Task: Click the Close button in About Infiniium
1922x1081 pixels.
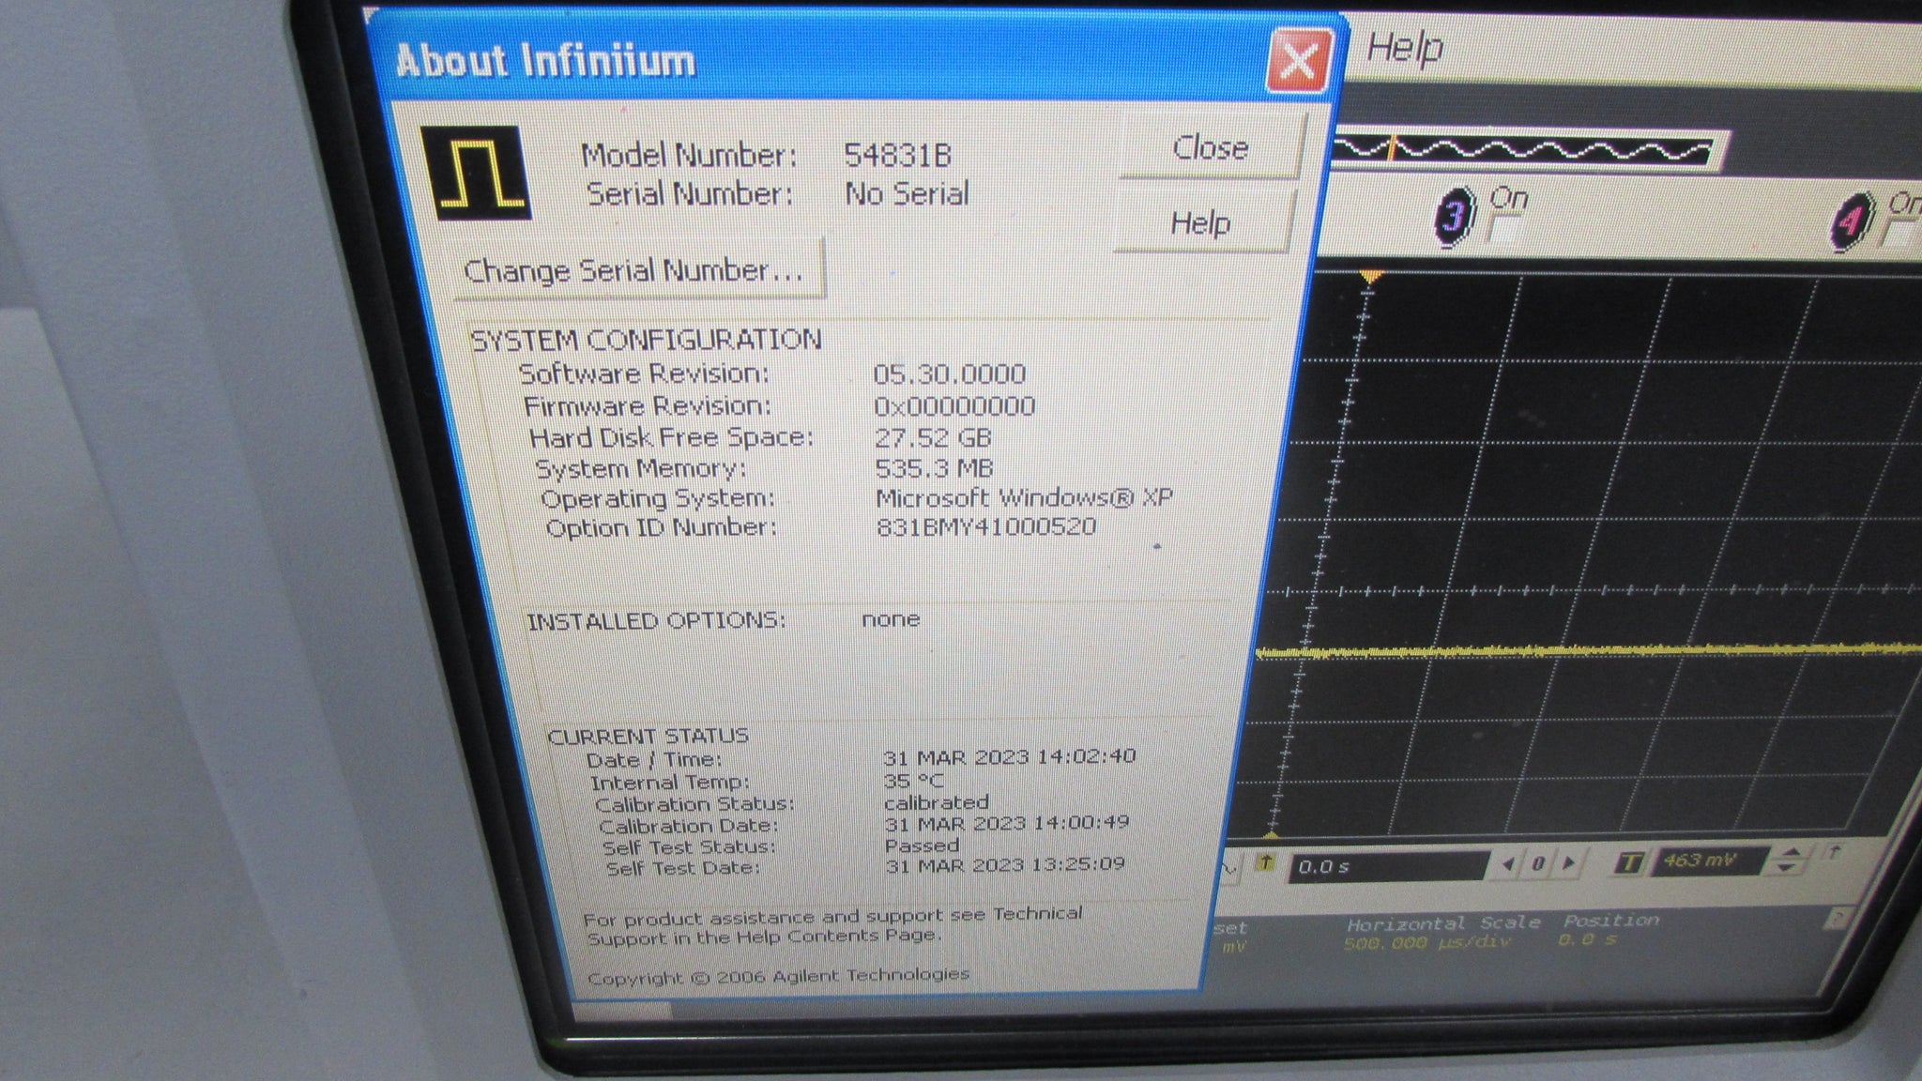Action: pyautogui.click(x=1211, y=147)
